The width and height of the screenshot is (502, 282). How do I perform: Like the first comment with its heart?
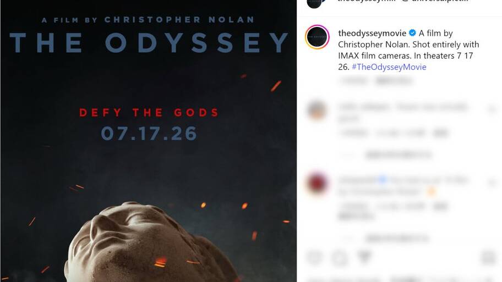[x=492, y=110]
